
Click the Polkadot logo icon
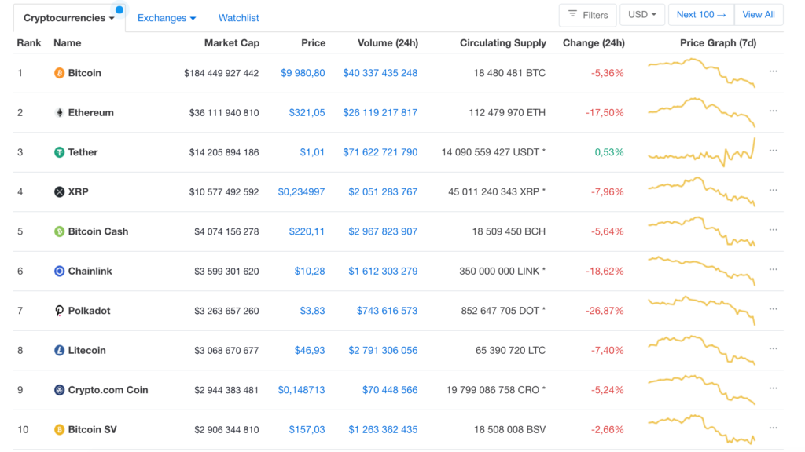(60, 311)
